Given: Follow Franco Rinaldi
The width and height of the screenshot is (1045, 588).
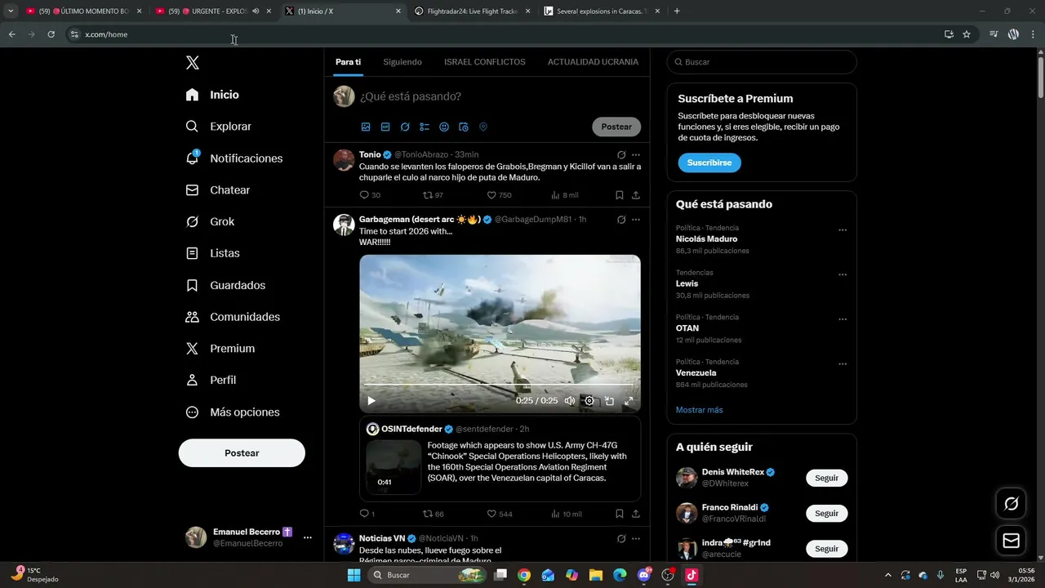Looking at the screenshot, I should 826,514.
